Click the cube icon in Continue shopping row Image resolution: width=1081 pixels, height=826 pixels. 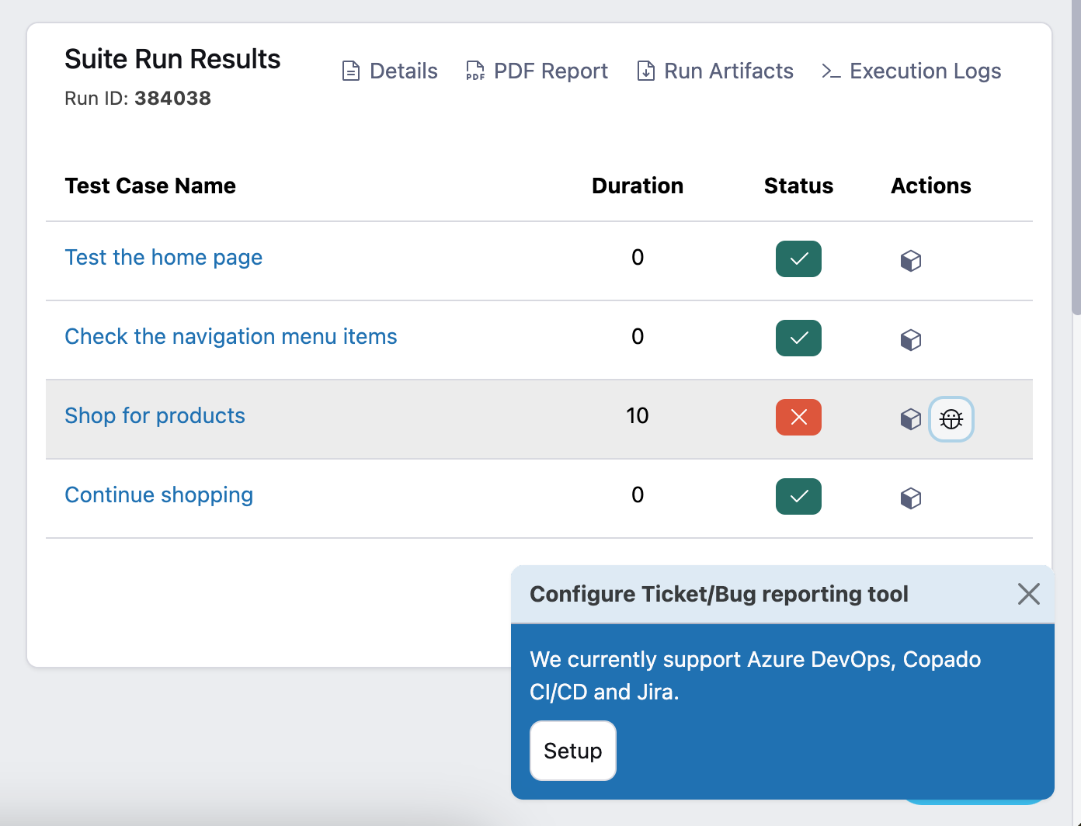click(910, 498)
